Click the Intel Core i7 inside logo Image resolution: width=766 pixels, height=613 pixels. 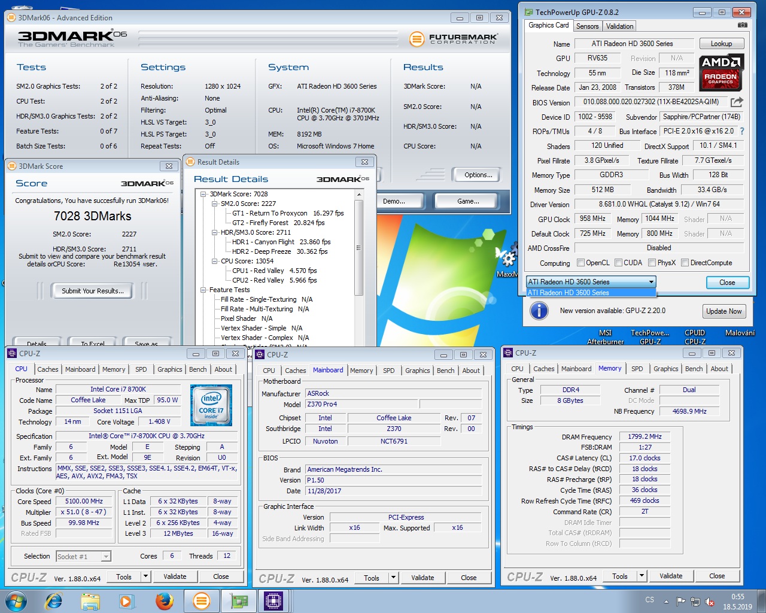tap(211, 406)
